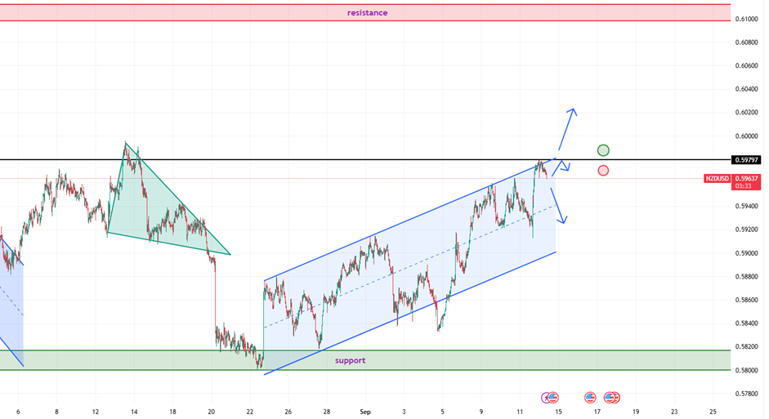Click the red NZDUSD symbol tag
Screen dimensions: 769x419
click(717, 179)
